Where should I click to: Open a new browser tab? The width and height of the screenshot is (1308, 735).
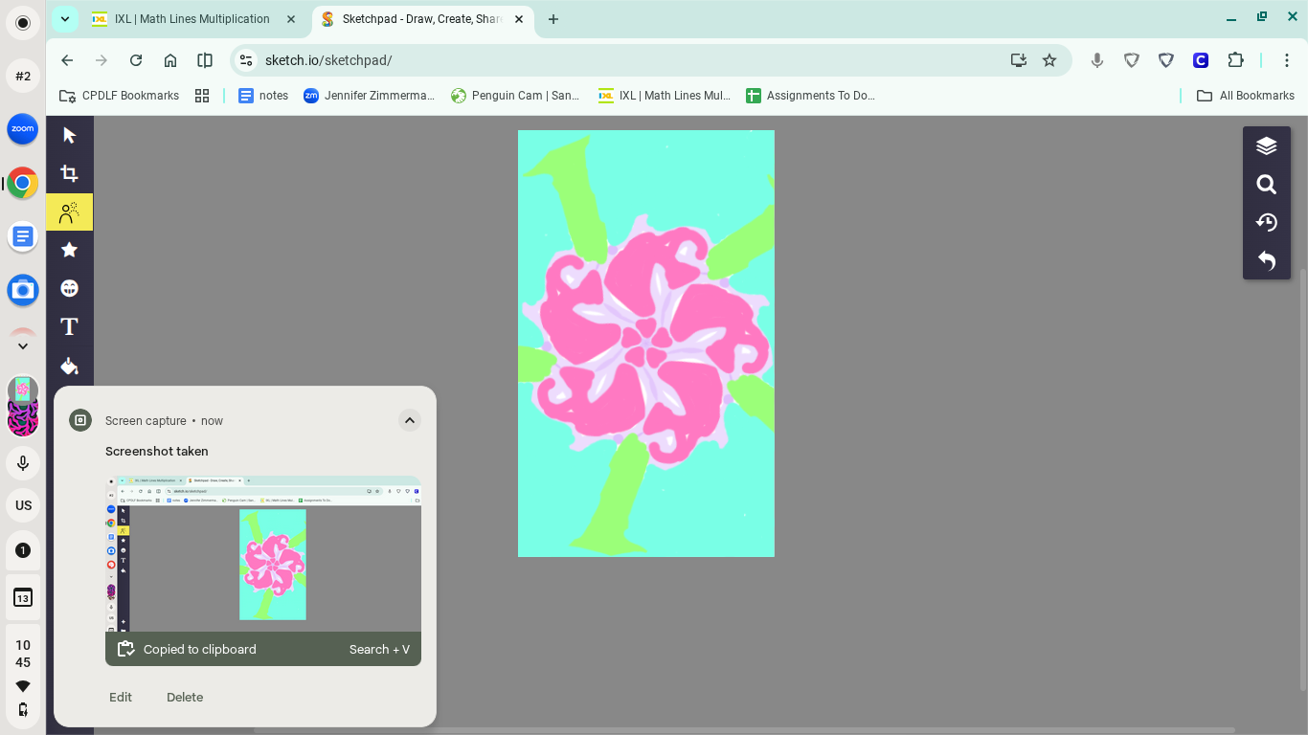click(x=553, y=19)
